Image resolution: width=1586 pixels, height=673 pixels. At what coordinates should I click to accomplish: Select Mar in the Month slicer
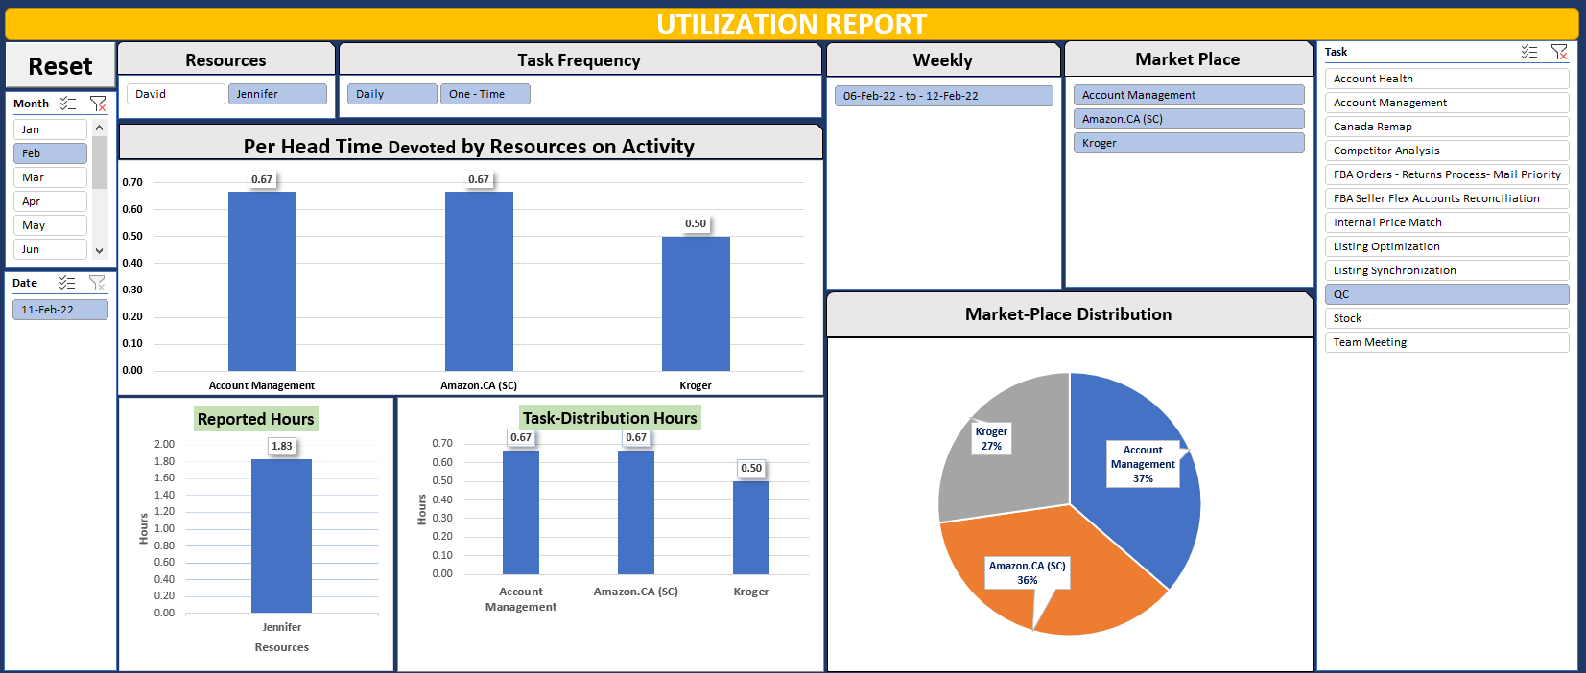(50, 177)
